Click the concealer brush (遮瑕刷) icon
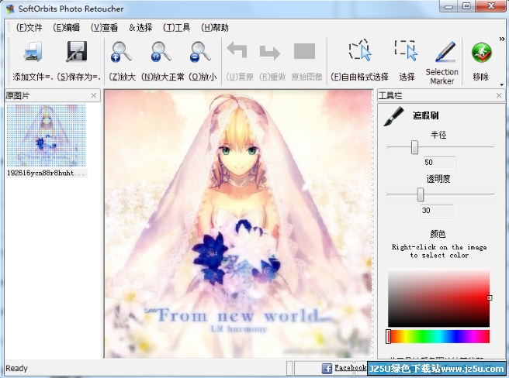The width and height of the screenshot is (509, 378). pos(393,116)
